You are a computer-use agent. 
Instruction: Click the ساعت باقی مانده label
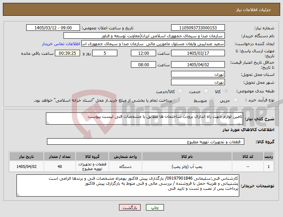coord(37,53)
